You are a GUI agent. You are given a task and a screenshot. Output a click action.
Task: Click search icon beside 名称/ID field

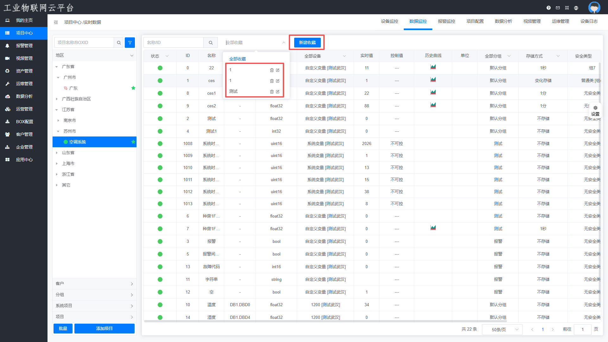click(x=211, y=42)
